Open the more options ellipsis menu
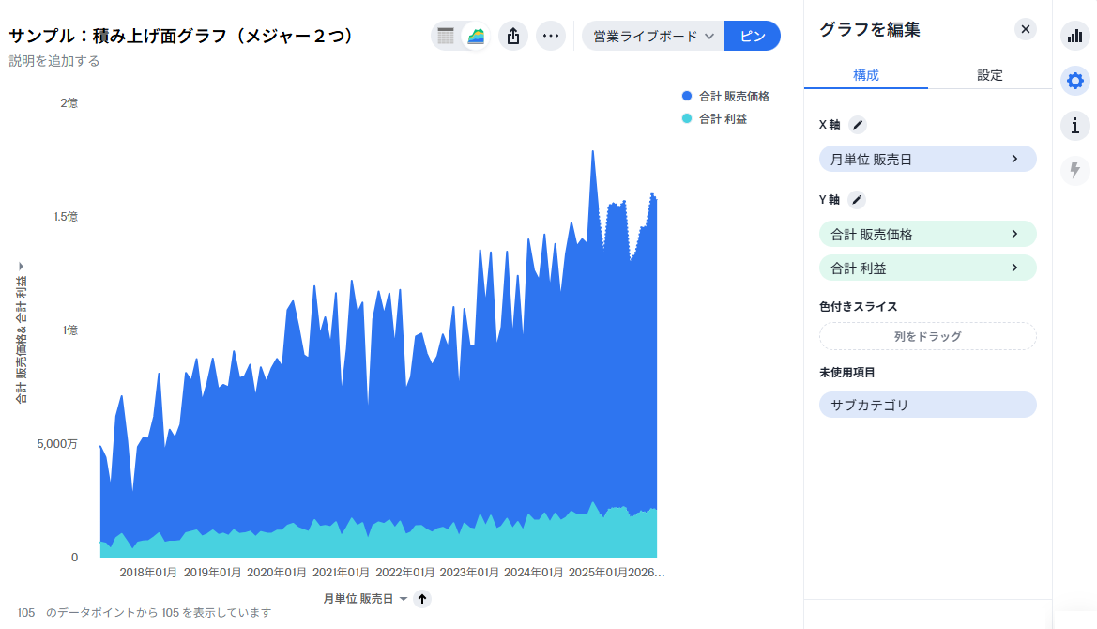 (x=551, y=37)
